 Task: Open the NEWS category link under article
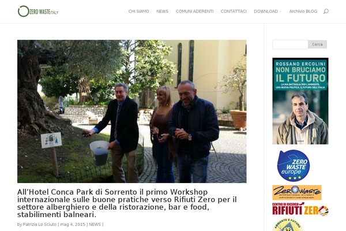95,225
